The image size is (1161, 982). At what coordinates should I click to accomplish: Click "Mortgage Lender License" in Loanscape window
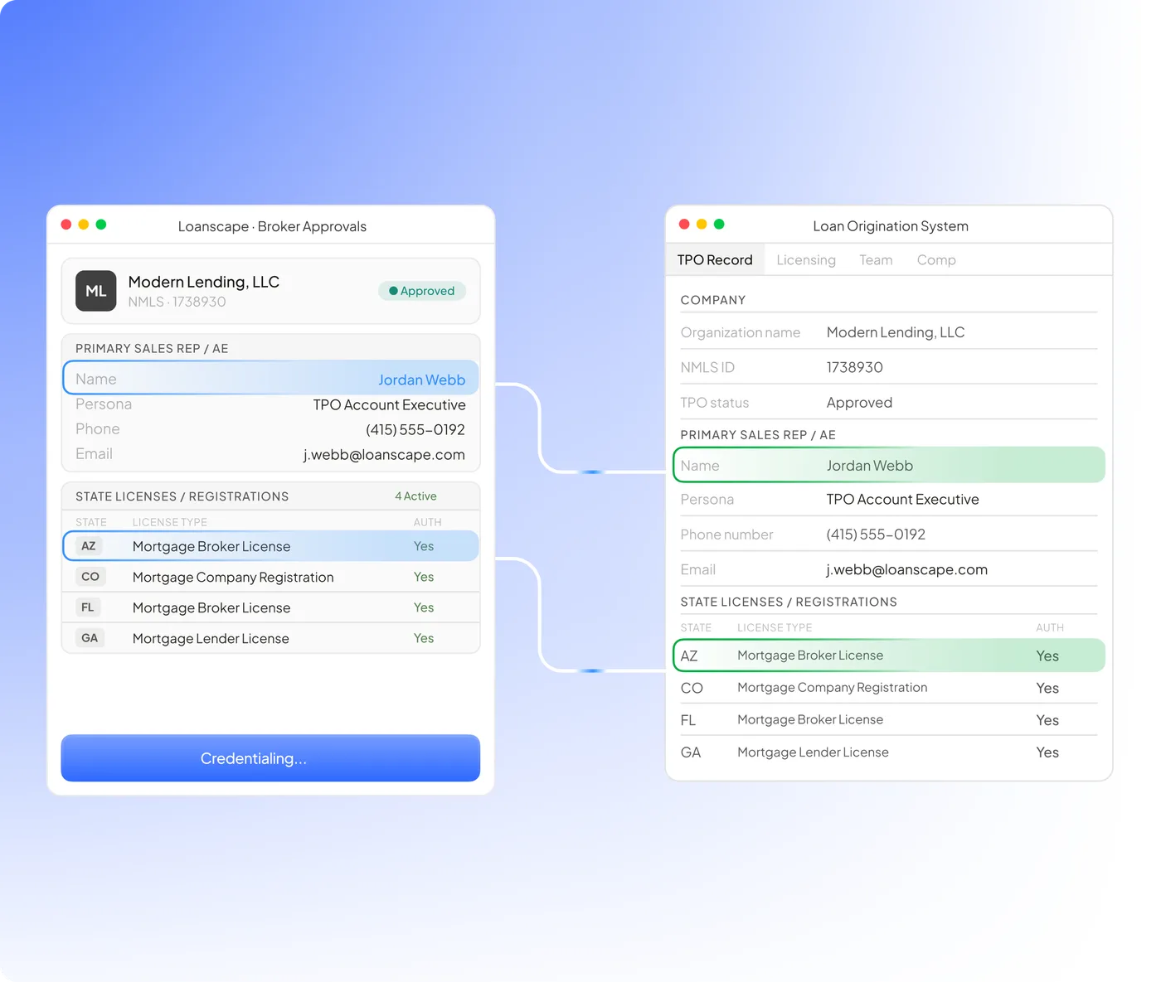211,638
